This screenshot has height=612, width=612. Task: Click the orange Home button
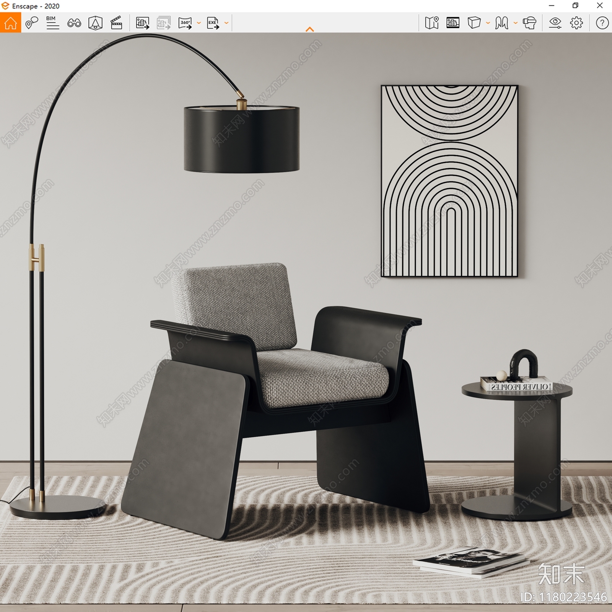point(10,23)
